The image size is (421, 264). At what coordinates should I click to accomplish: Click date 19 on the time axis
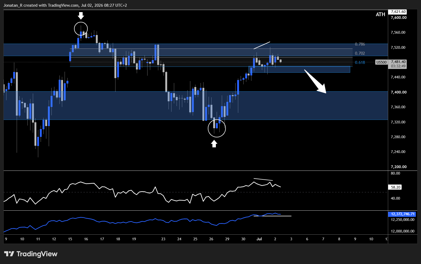point(134,239)
